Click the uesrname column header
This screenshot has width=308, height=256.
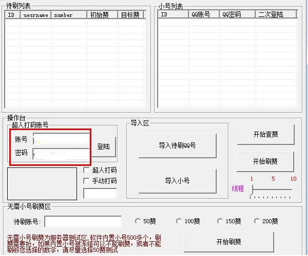36,15
